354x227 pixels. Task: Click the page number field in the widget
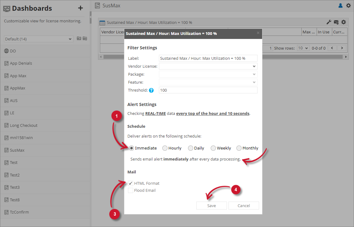[x=268, y=48]
